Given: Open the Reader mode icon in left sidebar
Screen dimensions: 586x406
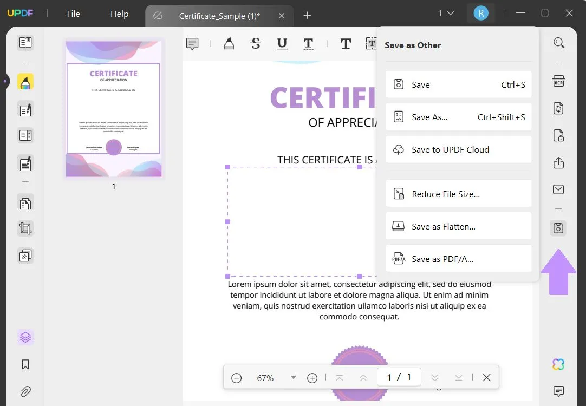Looking at the screenshot, I should coord(25,43).
